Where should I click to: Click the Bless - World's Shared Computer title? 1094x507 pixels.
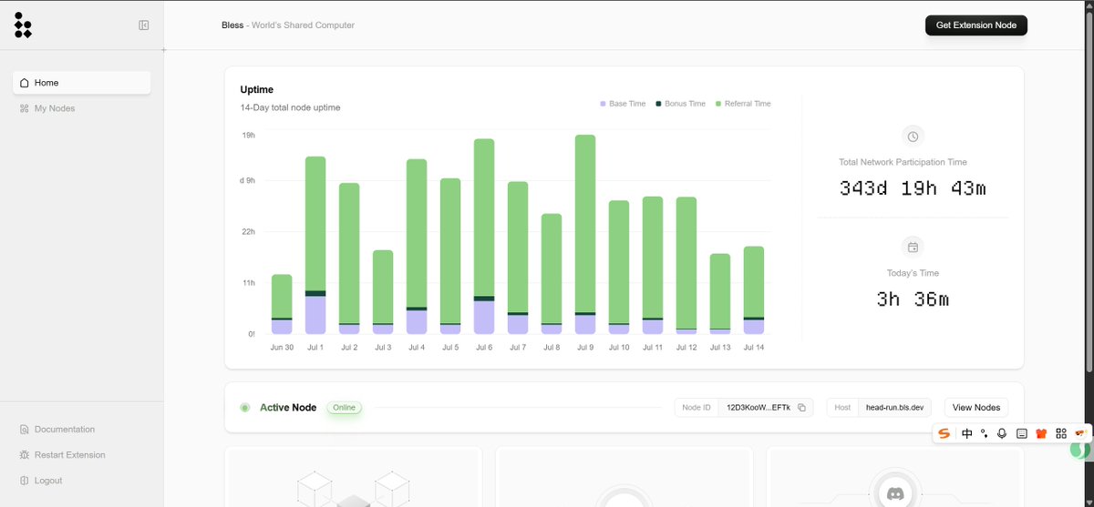coord(288,25)
